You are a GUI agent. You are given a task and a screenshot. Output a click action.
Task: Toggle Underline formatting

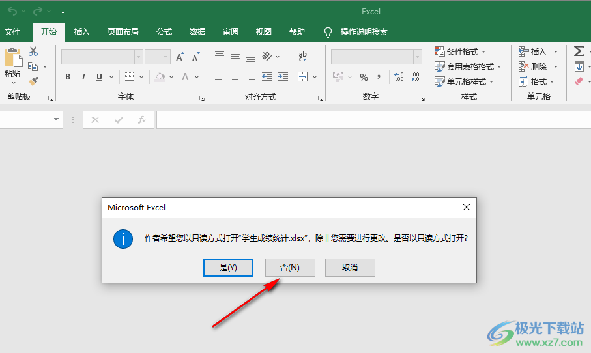(x=99, y=77)
